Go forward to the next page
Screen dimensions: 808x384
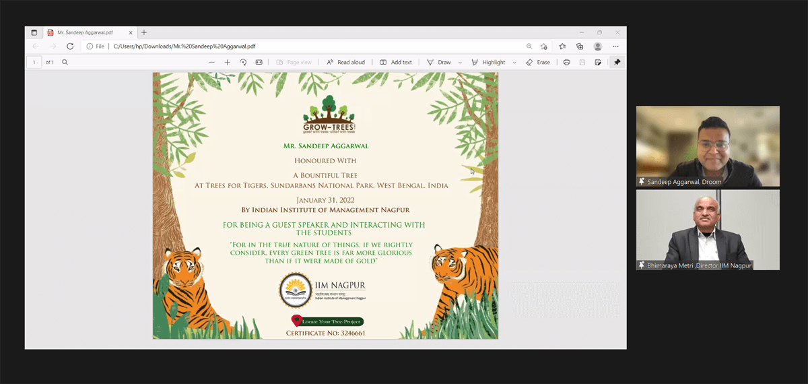[53, 46]
